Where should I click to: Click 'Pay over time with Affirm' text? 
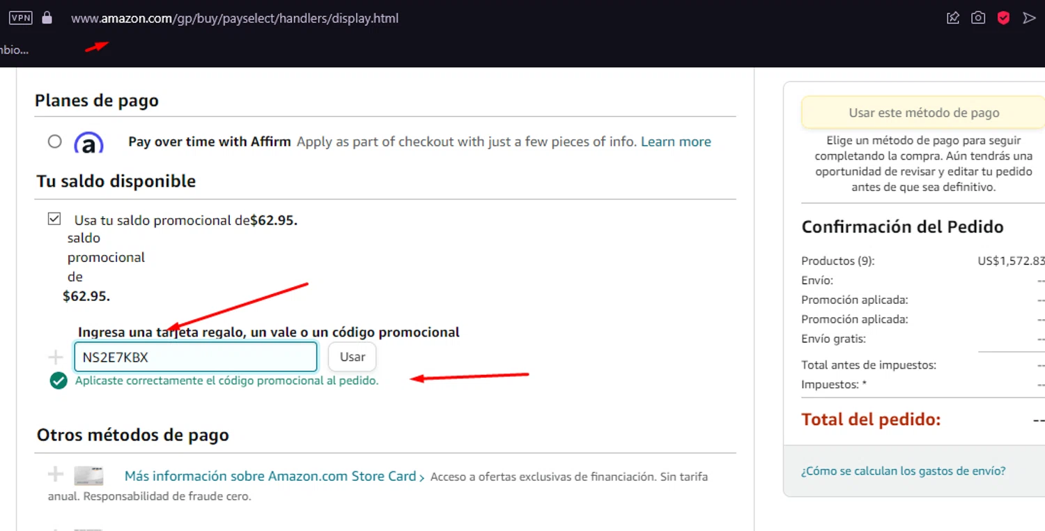(x=210, y=141)
